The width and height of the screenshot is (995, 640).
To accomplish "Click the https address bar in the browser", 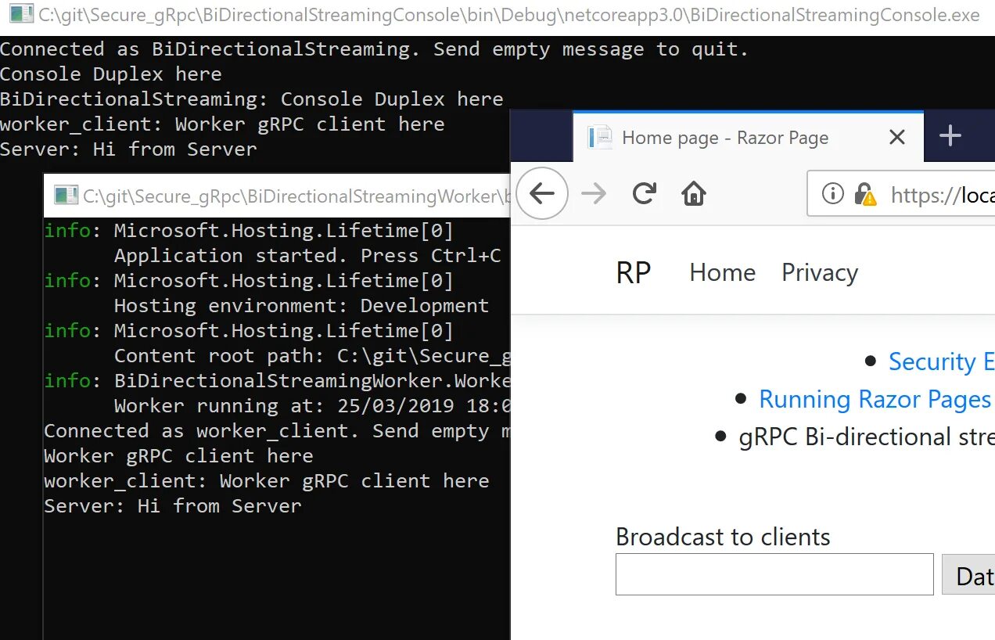I will point(901,193).
